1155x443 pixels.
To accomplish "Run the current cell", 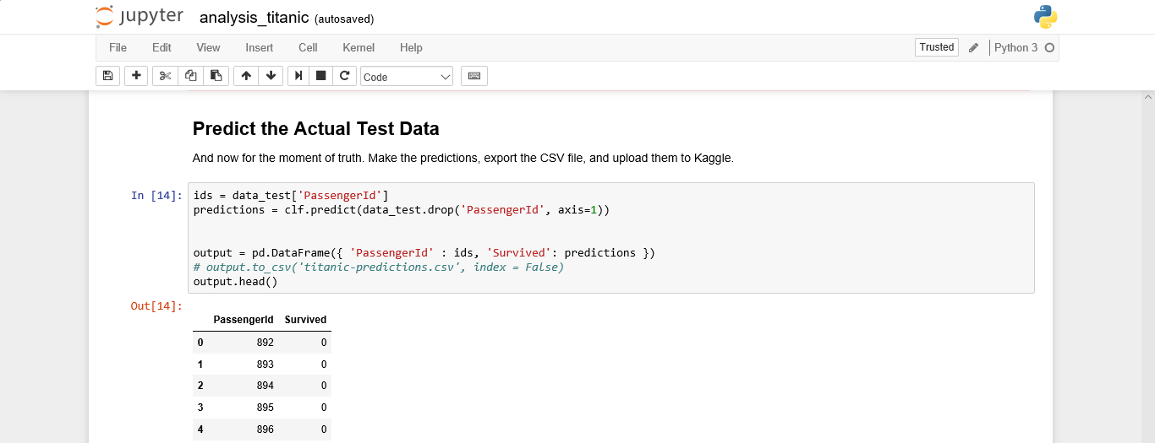I will (298, 76).
